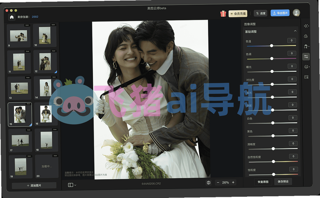Open the user avatar profile
The height and width of the screenshot is (198, 320).
coord(296,13)
